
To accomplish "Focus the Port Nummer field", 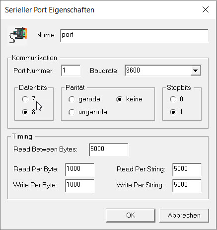I will (x=71, y=71).
